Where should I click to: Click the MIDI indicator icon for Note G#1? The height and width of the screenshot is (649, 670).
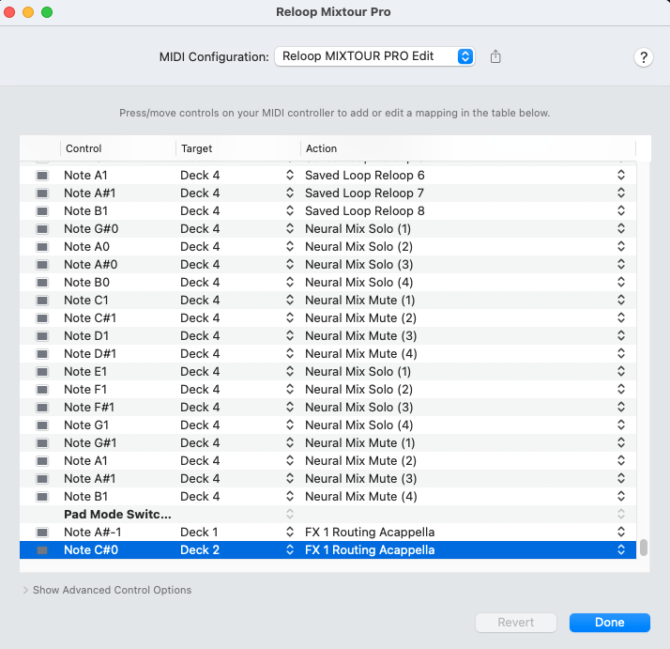[x=42, y=442]
